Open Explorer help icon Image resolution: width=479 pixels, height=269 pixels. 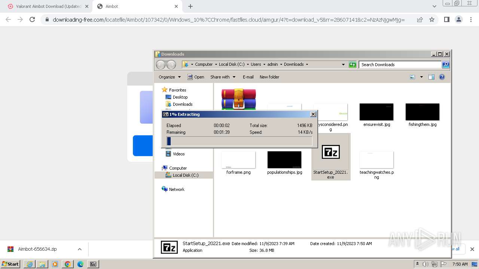[x=442, y=77]
